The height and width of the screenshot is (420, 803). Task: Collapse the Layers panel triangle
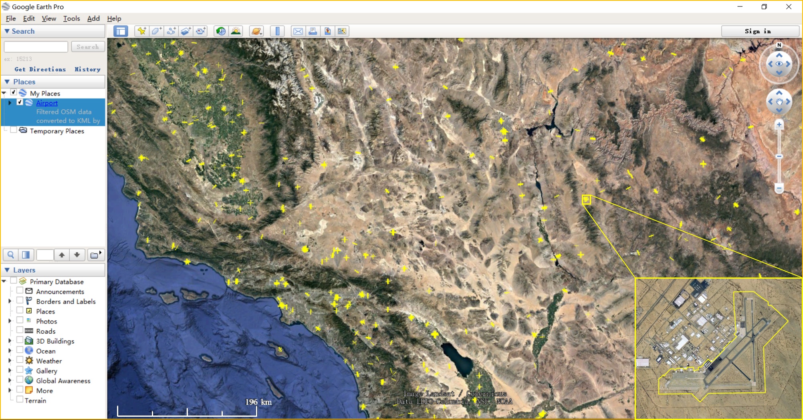coord(7,270)
